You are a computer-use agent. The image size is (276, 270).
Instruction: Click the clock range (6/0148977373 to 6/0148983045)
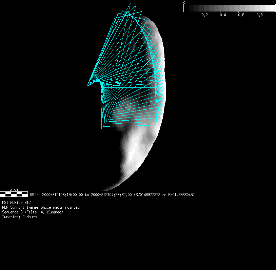164,195
